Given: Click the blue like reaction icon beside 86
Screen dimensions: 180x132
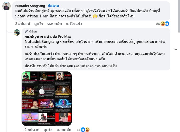Looking at the screenshot, I should pyautogui.click(x=167, y=24).
